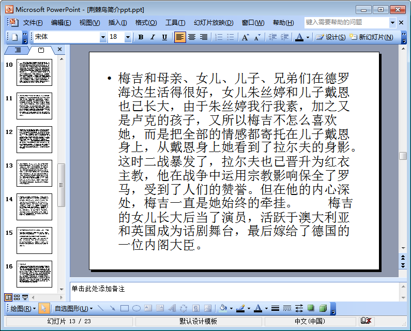Open the 格式(O) menu
Screen dimensions: 411x331
pyautogui.click(x=146, y=23)
